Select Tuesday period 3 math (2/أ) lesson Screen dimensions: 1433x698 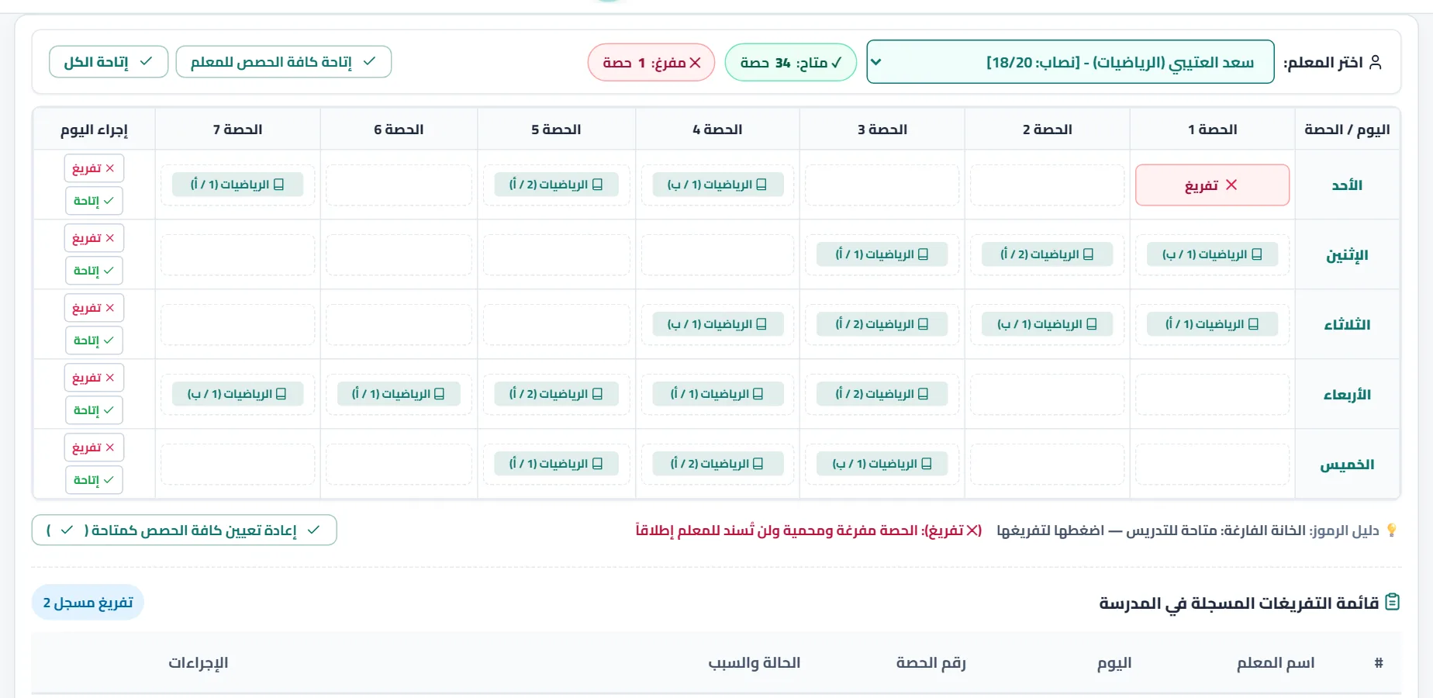click(882, 324)
